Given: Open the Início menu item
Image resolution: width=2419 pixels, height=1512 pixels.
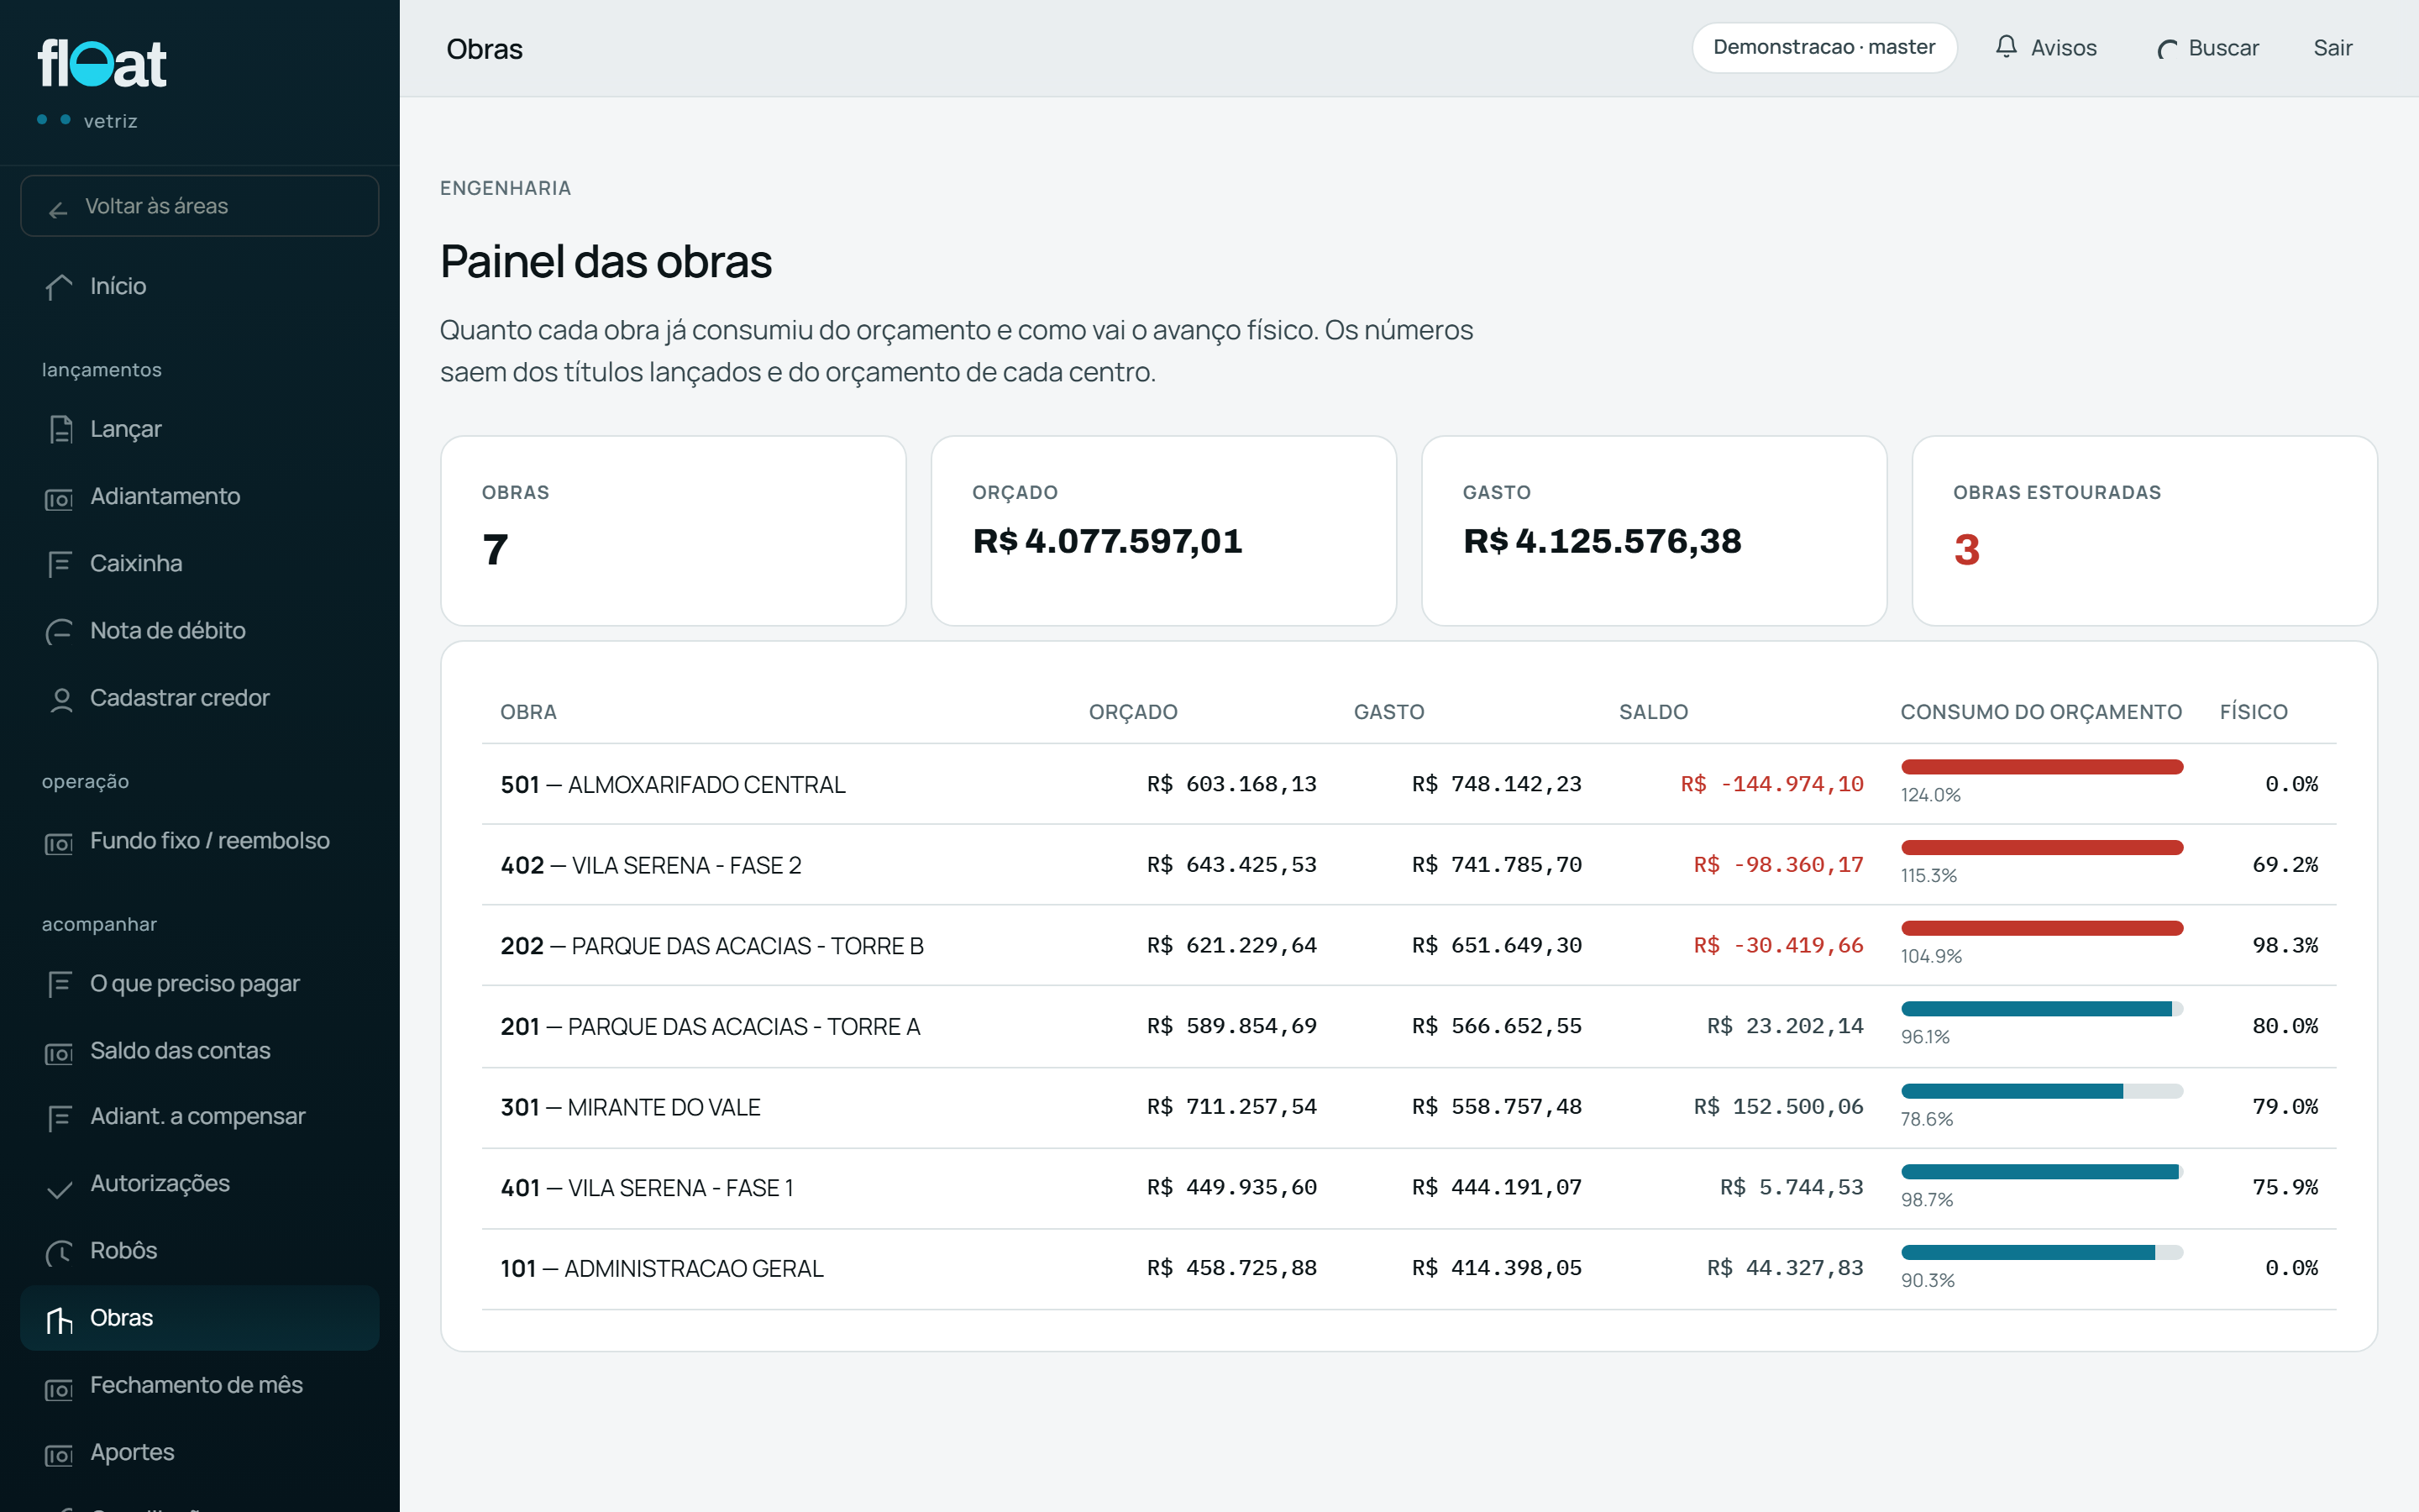Looking at the screenshot, I should point(200,286).
